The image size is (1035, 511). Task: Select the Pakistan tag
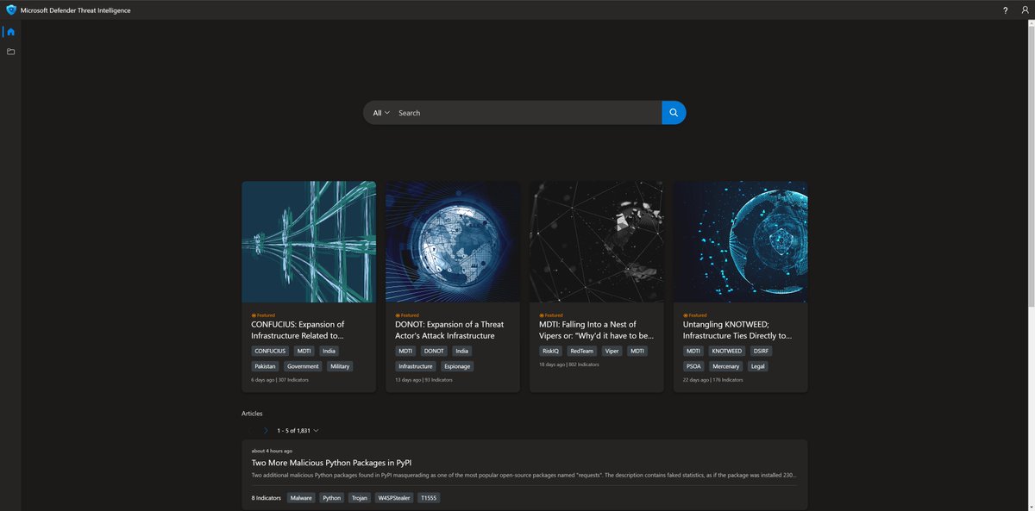[266, 366]
